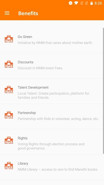Open the Library benefit entry

pyautogui.click(x=51, y=167)
